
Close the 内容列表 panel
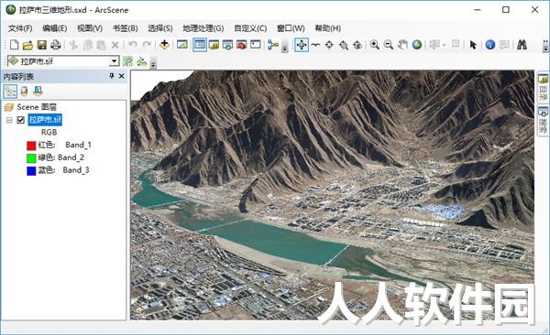(x=122, y=76)
